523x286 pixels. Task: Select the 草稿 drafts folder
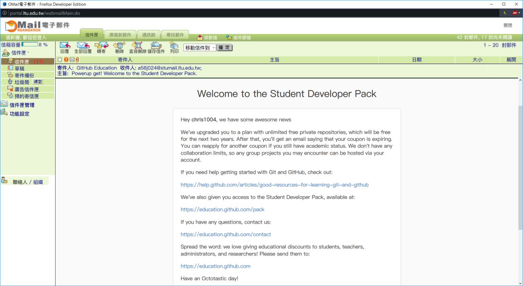pyautogui.click(x=20, y=69)
